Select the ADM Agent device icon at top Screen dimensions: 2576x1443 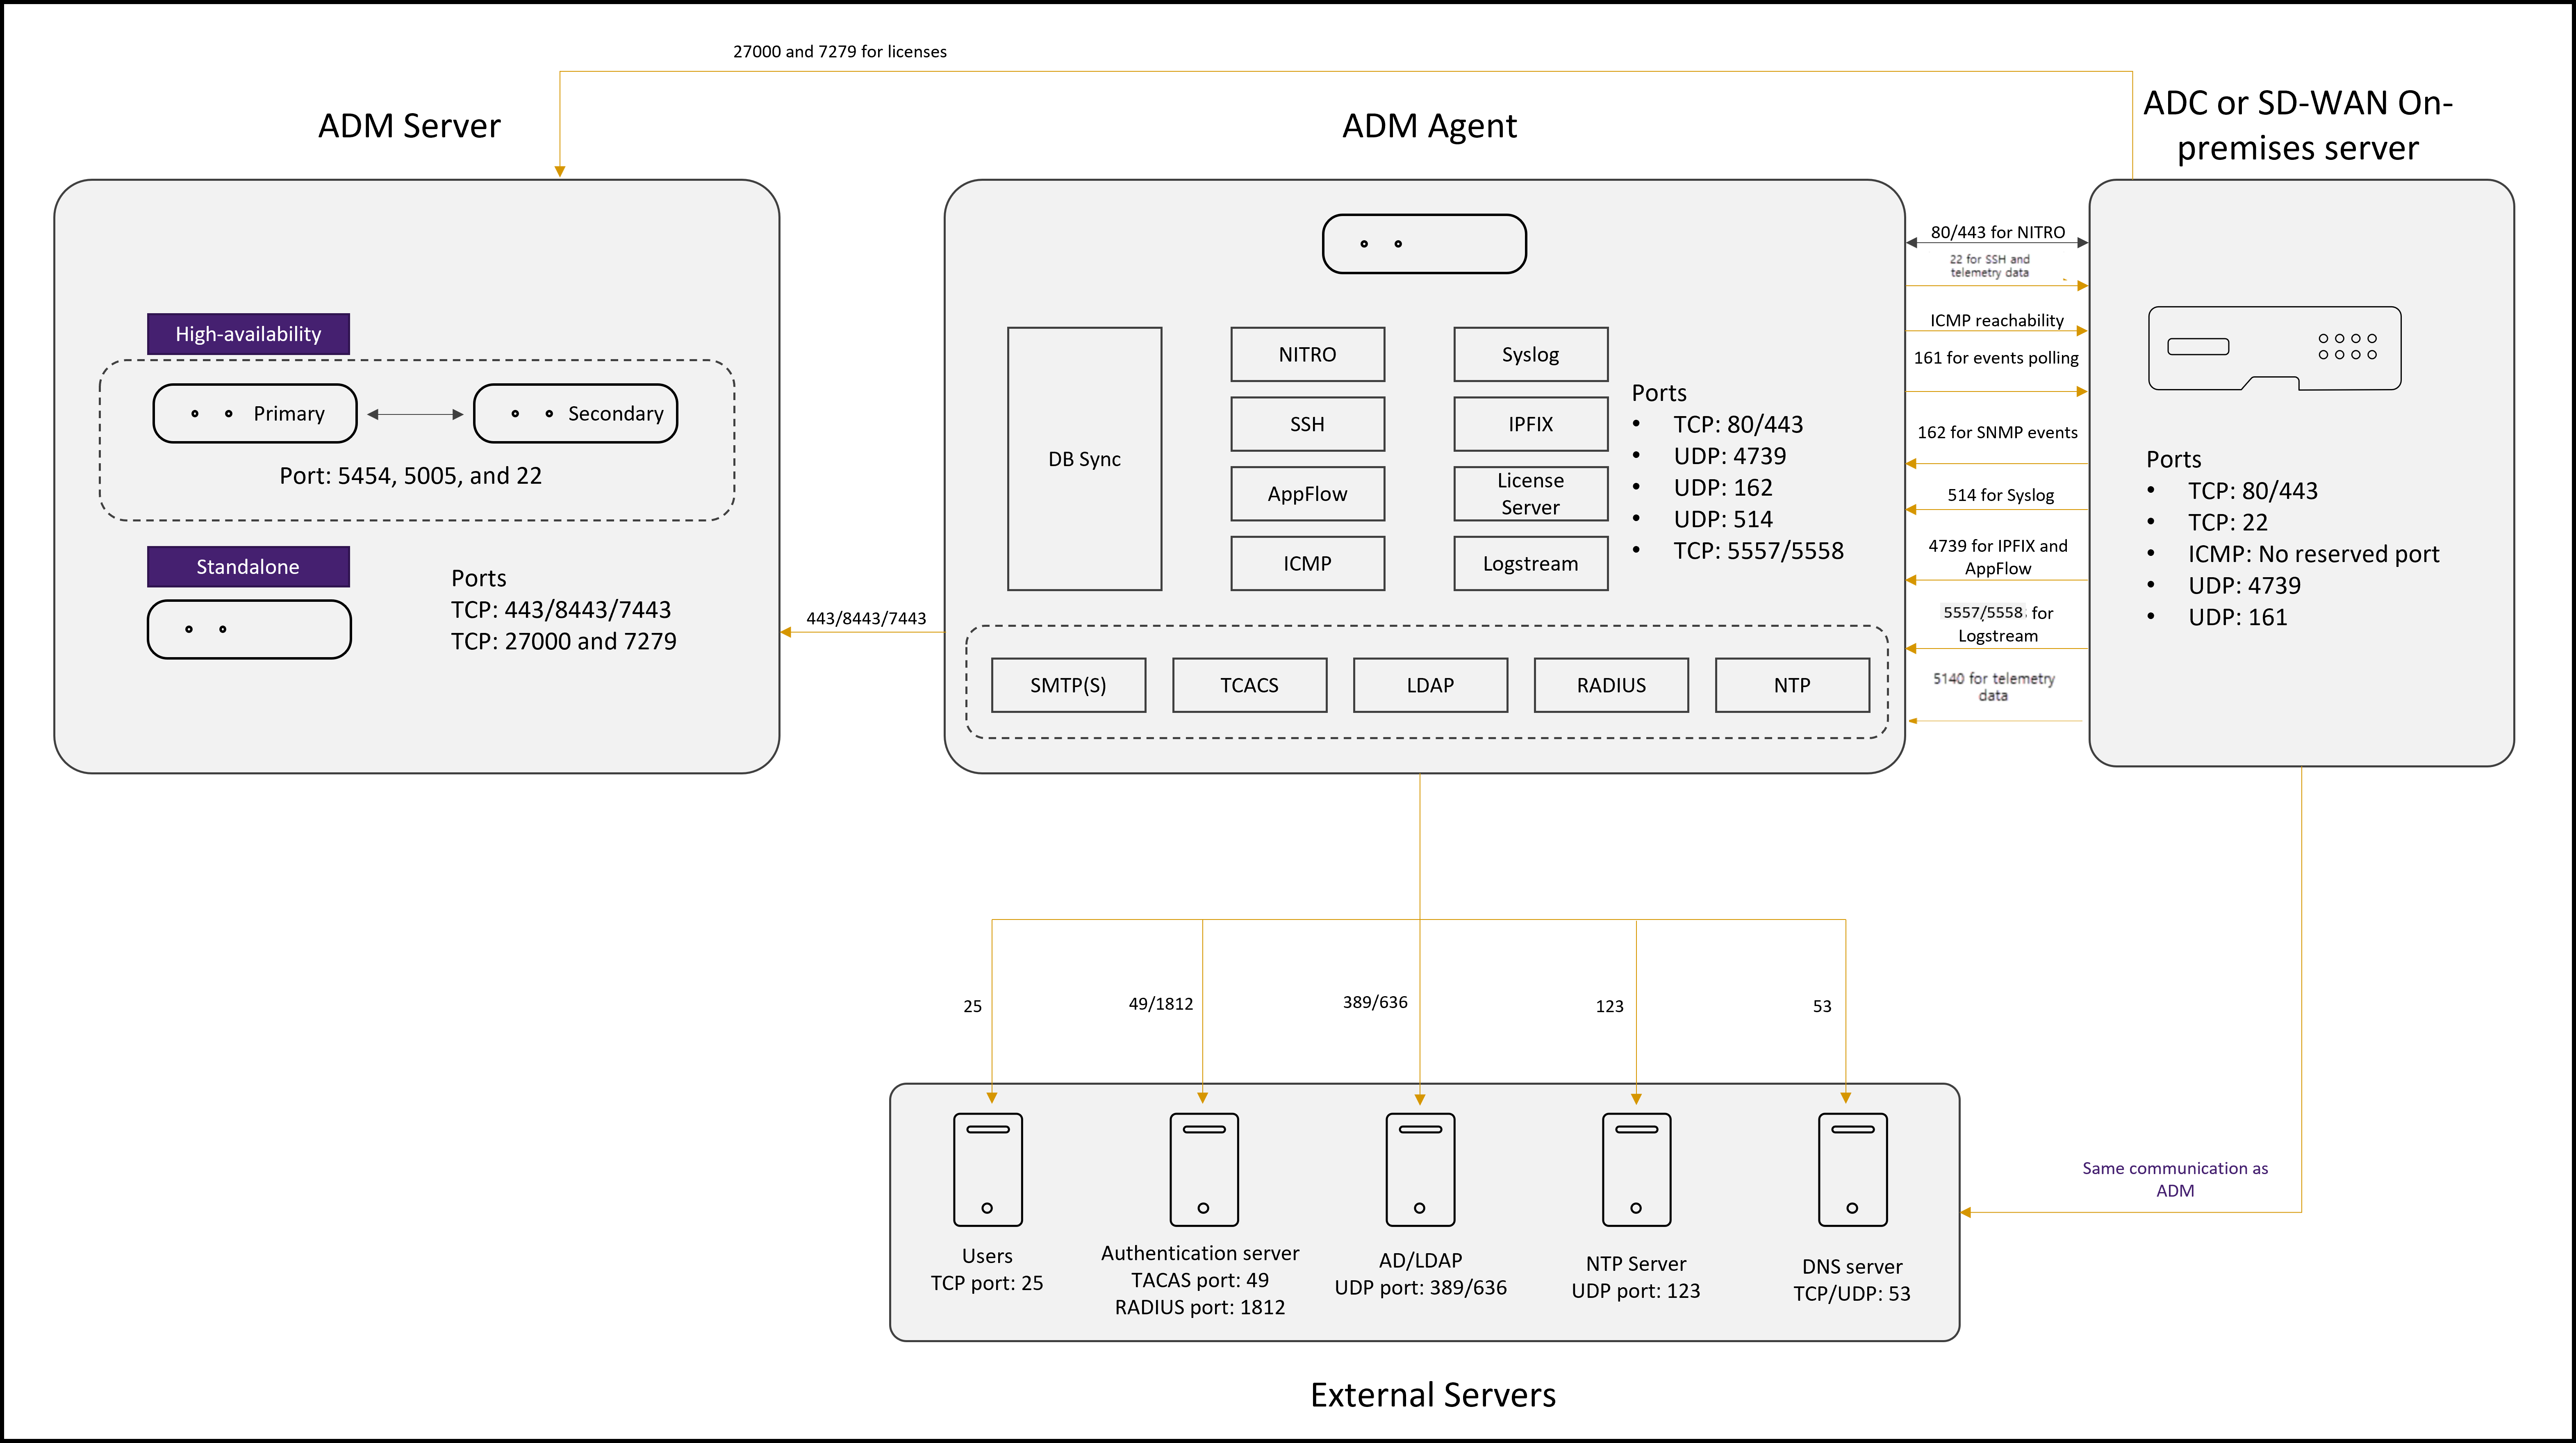(1424, 243)
